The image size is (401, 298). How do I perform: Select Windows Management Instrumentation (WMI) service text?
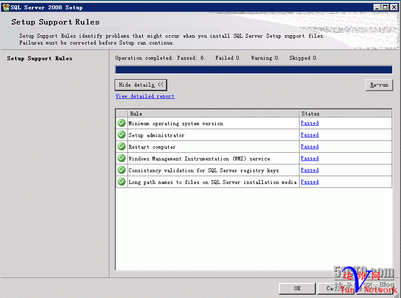pos(199,159)
